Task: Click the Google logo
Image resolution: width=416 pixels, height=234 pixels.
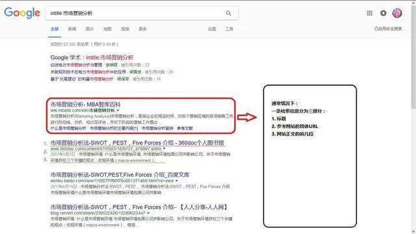Action: (x=22, y=13)
